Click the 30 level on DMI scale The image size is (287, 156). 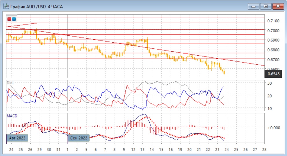point(270,83)
